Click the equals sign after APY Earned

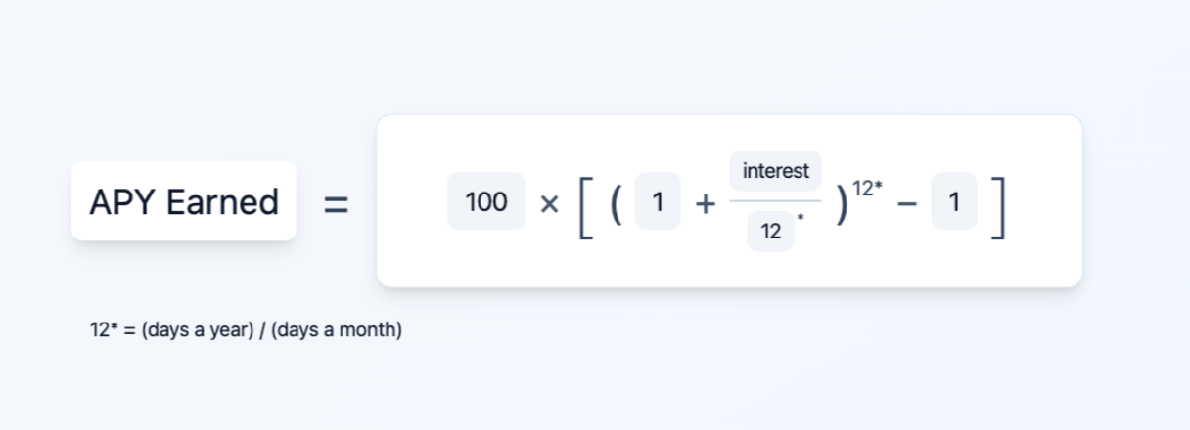pyautogui.click(x=337, y=203)
